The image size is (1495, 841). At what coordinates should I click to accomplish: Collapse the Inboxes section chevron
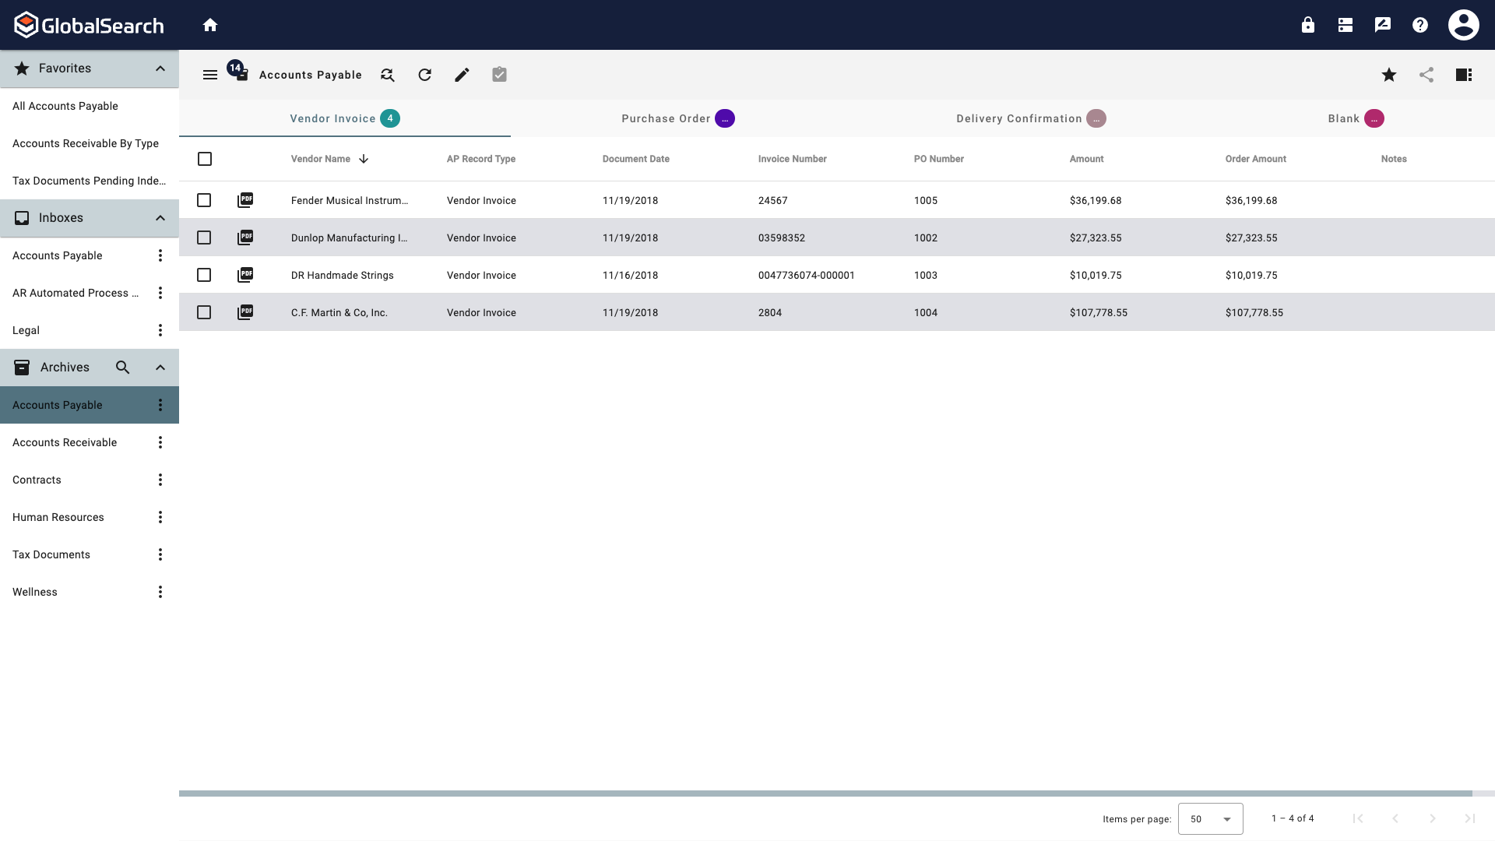pos(160,218)
